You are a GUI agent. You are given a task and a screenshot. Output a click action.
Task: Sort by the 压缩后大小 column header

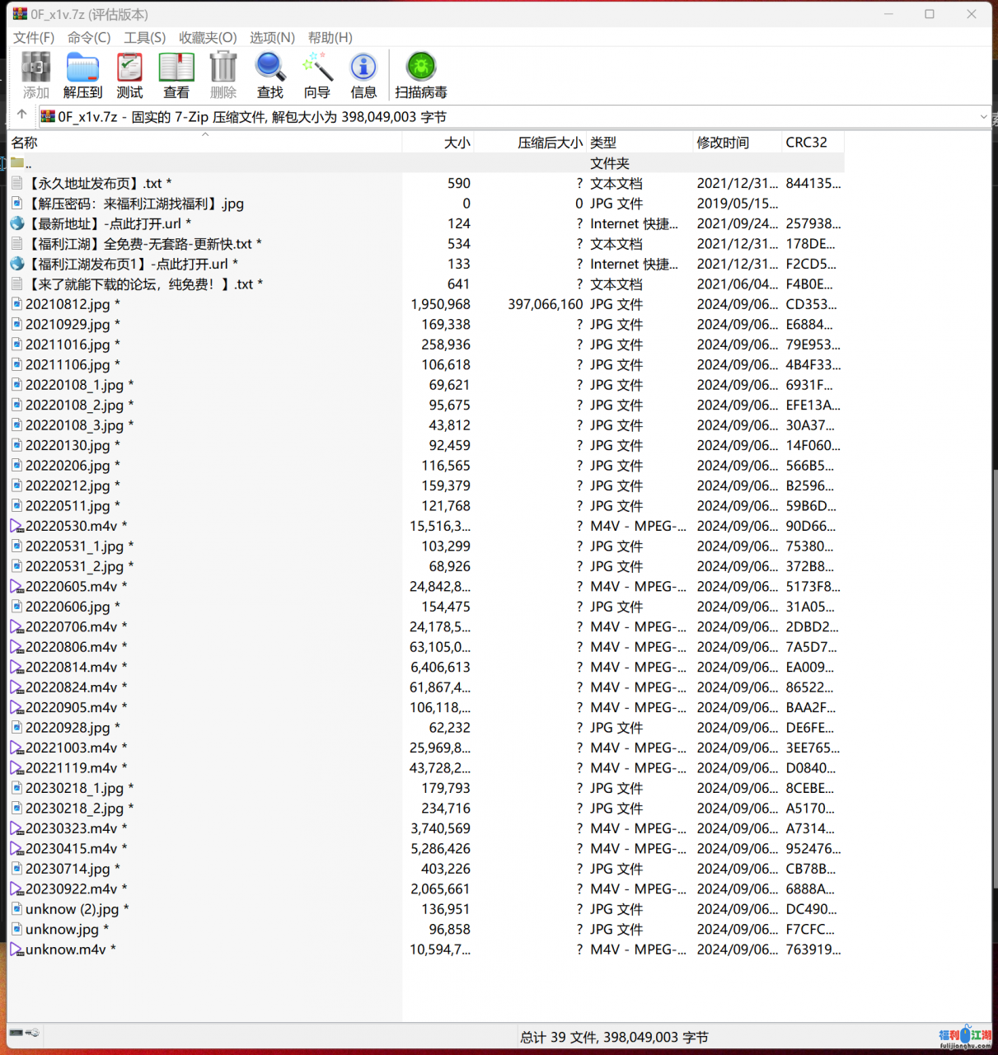(x=531, y=142)
